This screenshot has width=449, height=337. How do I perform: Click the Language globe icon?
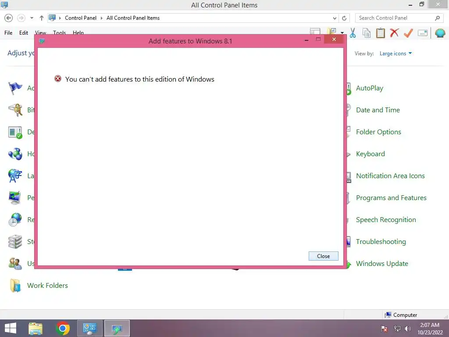tap(15, 176)
